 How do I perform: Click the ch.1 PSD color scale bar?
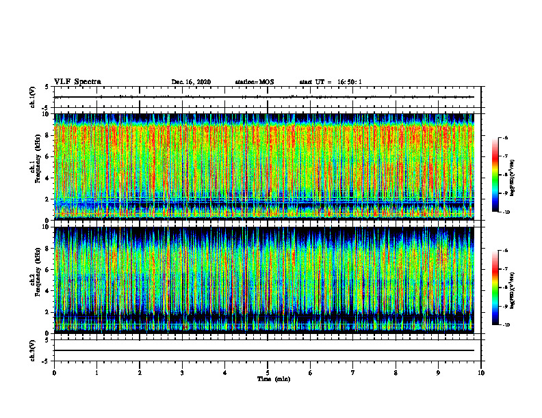(495, 175)
